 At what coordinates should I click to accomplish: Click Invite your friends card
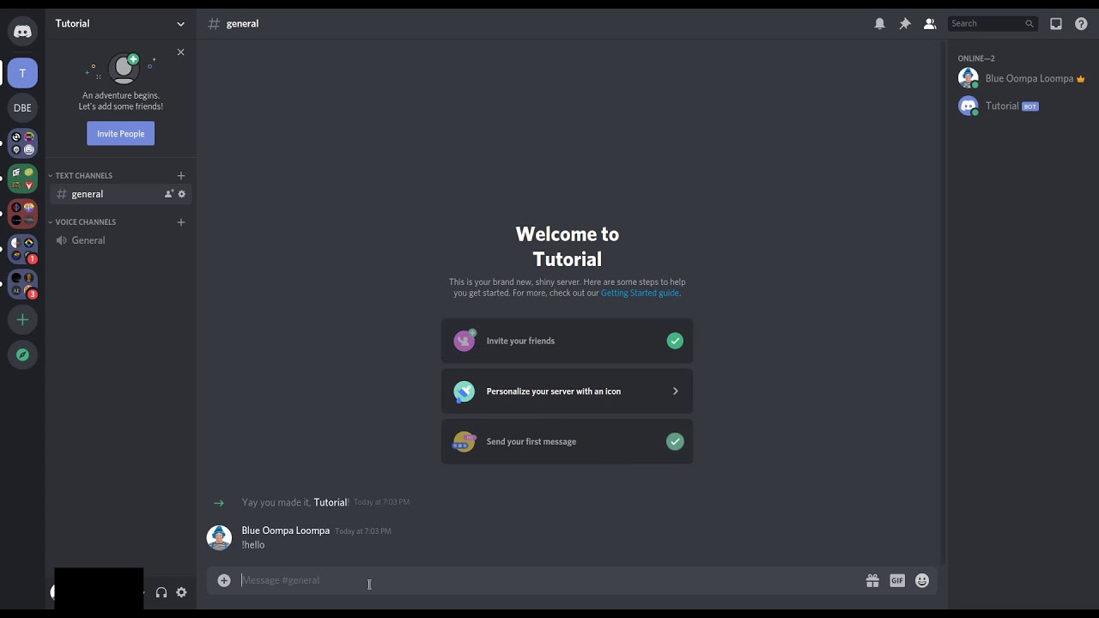click(567, 341)
